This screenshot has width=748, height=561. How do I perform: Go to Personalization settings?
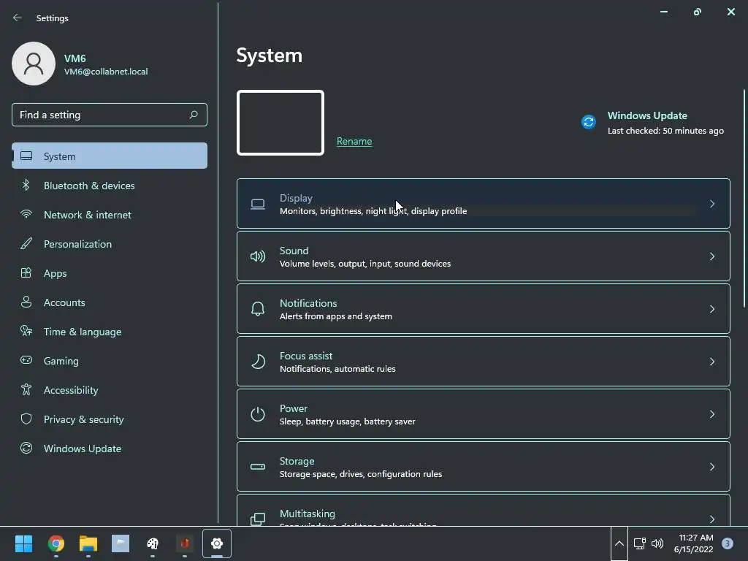pyautogui.click(x=110, y=244)
